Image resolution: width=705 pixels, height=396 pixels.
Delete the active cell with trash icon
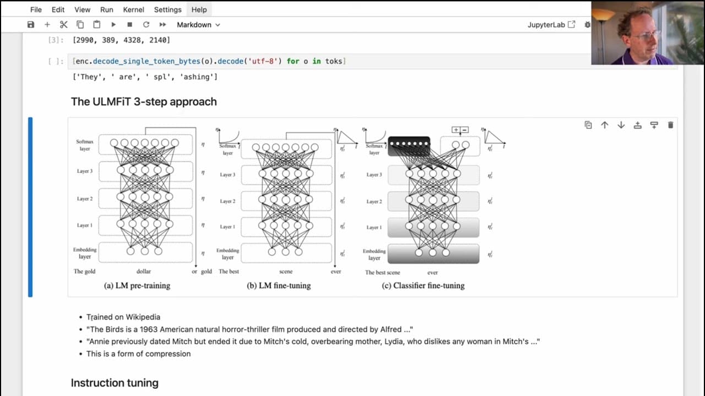click(x=670, y=125)
